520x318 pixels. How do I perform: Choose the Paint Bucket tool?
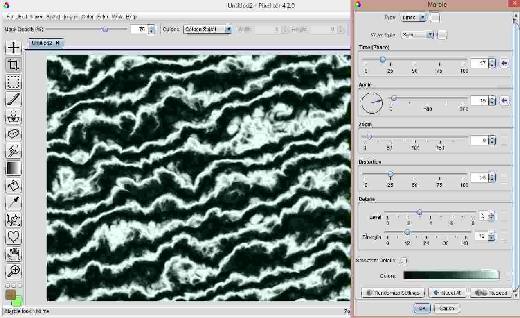pos(14,185)
